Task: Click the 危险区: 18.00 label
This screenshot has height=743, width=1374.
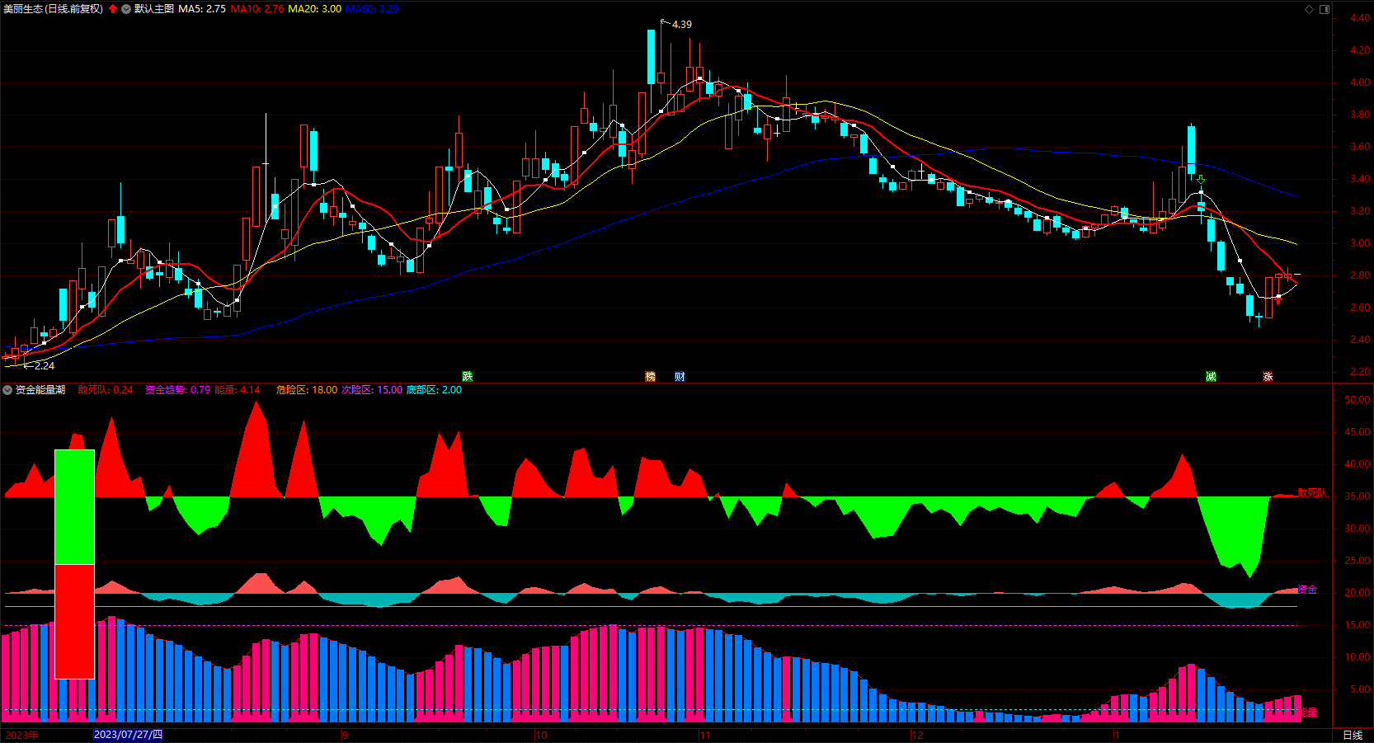Action: tap(307, 390)
